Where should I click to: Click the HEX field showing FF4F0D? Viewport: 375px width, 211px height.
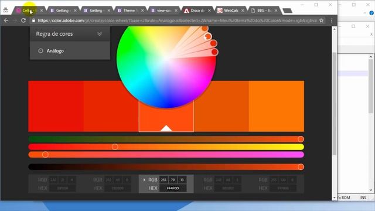(173, 188)
